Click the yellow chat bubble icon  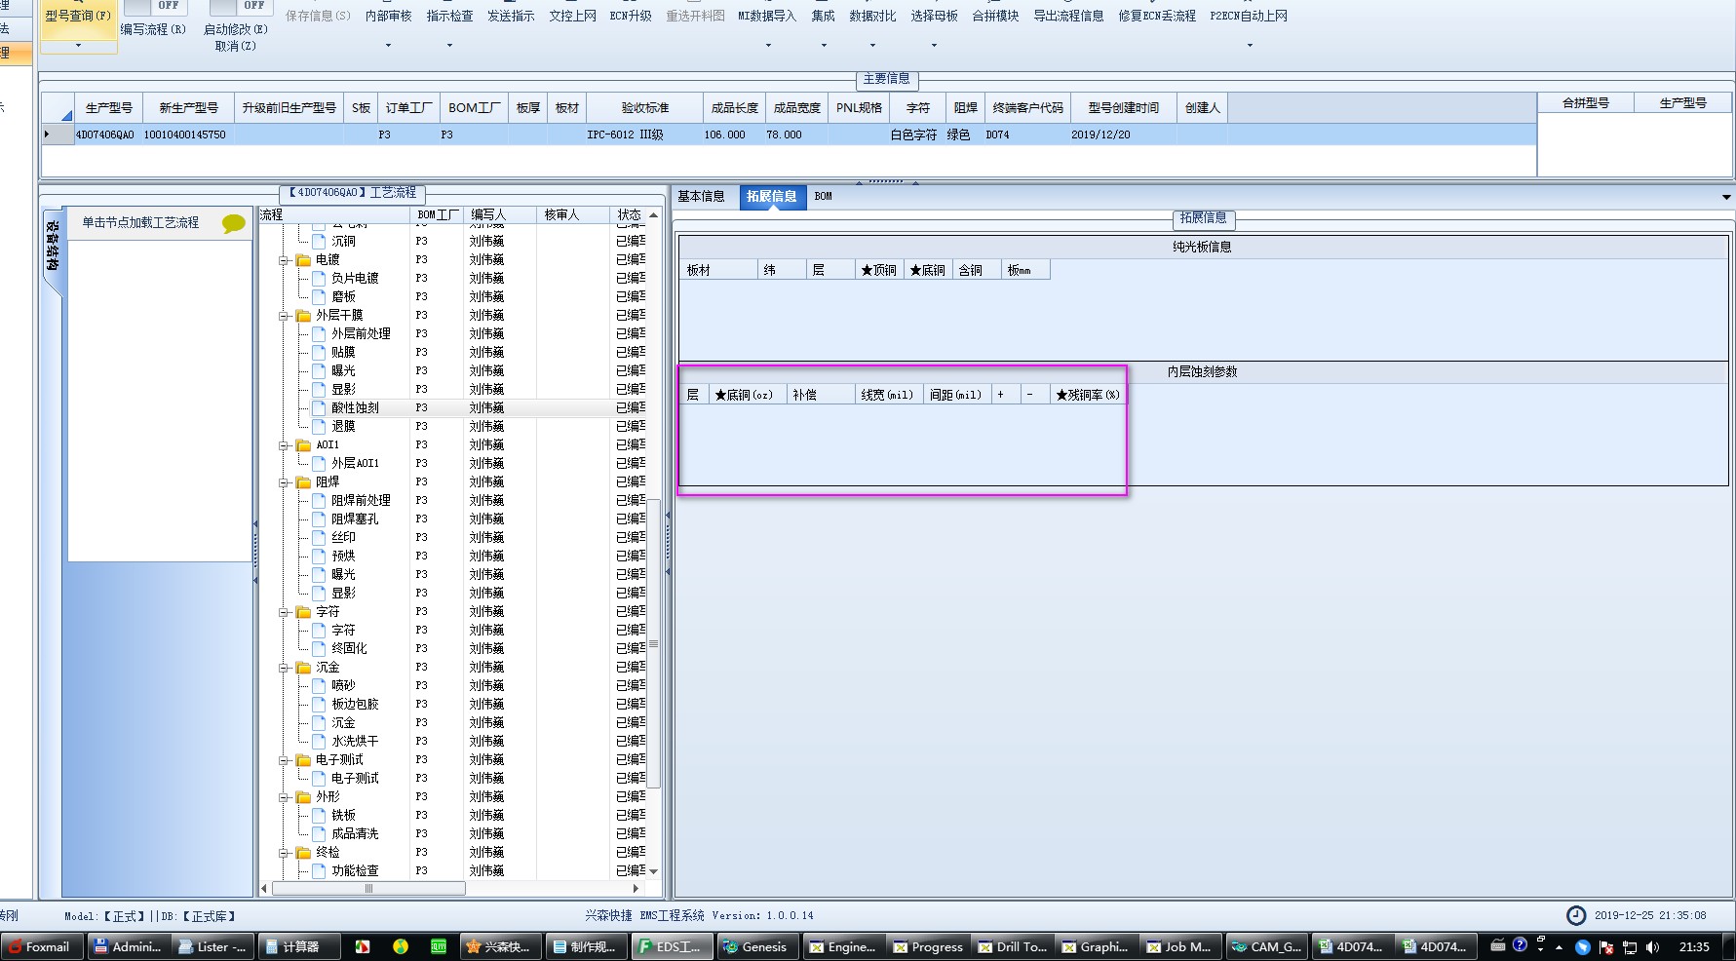[234, 223]
